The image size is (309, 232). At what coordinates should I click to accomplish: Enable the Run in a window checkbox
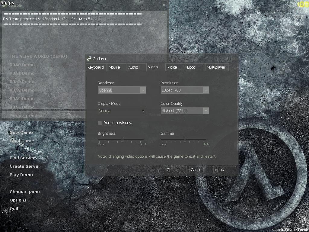pos(100,123)
